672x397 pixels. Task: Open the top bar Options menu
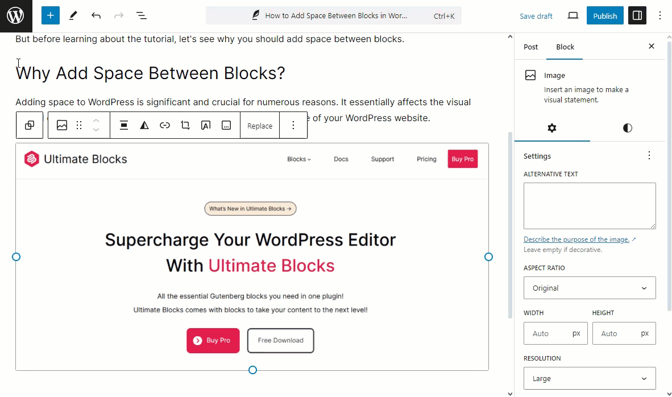click(660, 16)
